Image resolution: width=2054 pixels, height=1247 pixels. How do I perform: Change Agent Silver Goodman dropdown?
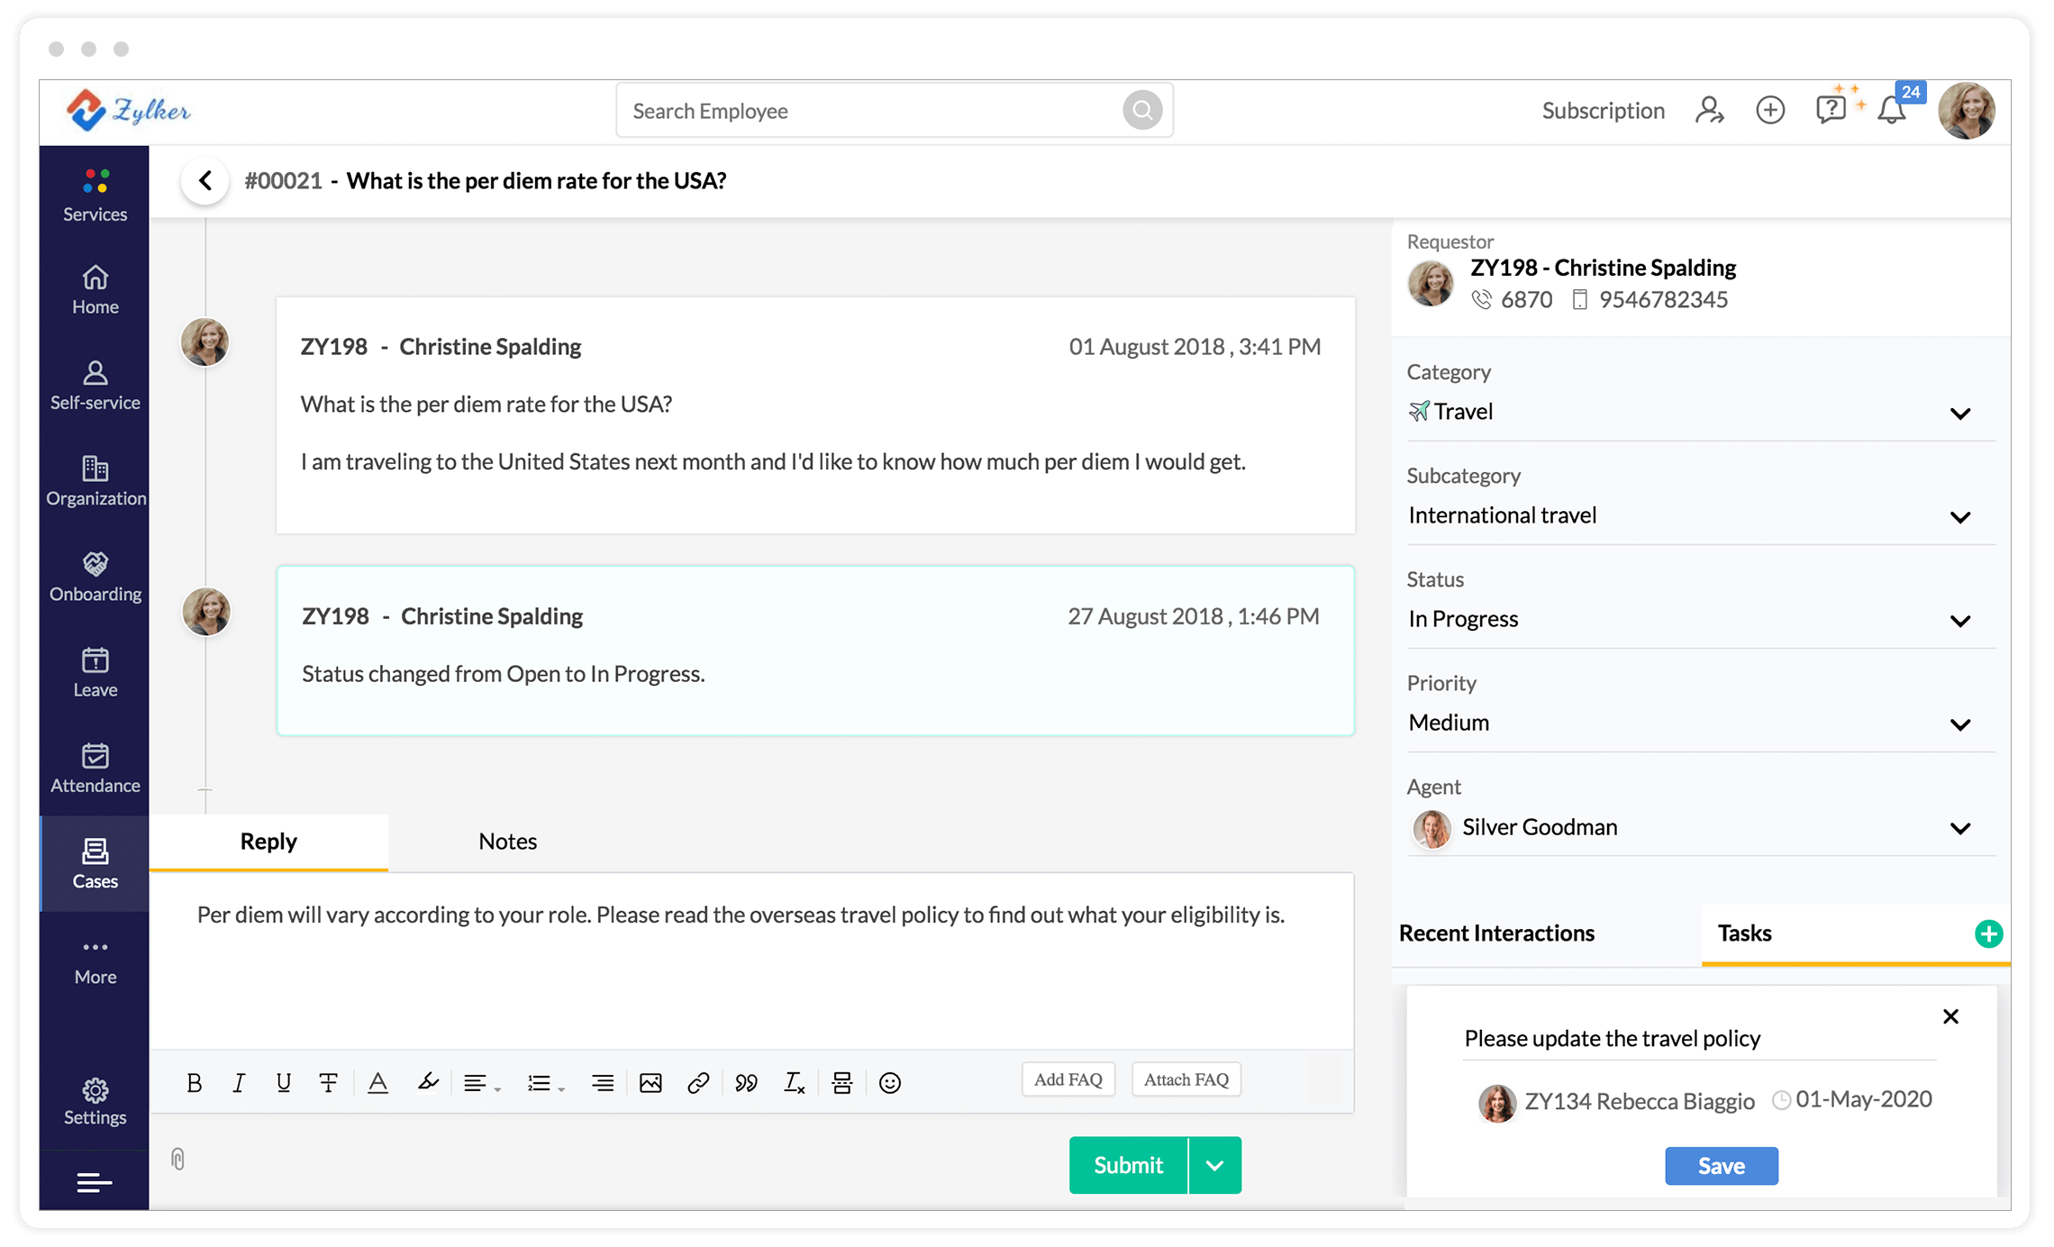1701,827
